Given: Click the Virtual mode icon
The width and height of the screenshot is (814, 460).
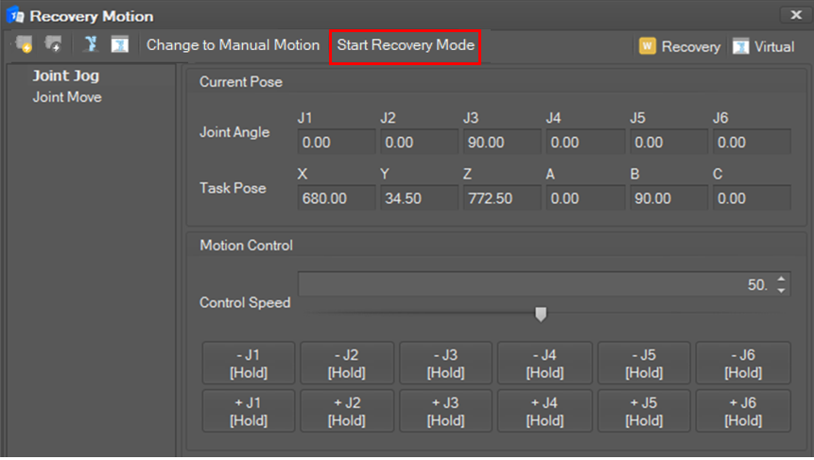Looking at the screenshot, I should pos(740,46).
